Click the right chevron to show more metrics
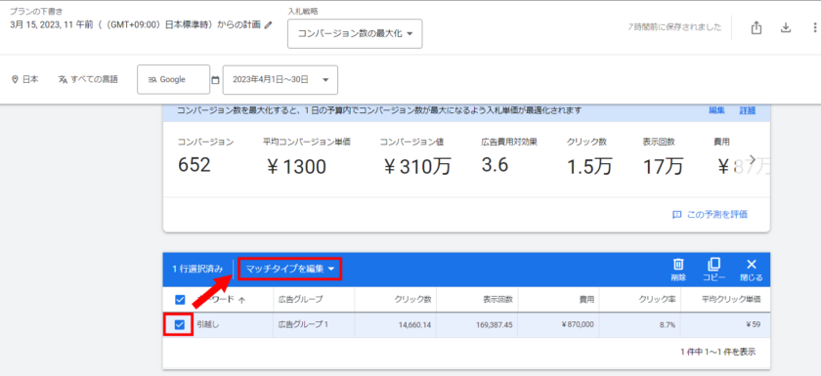The height and width of the screenshot is (376, 821). click(x=753, y=158)
